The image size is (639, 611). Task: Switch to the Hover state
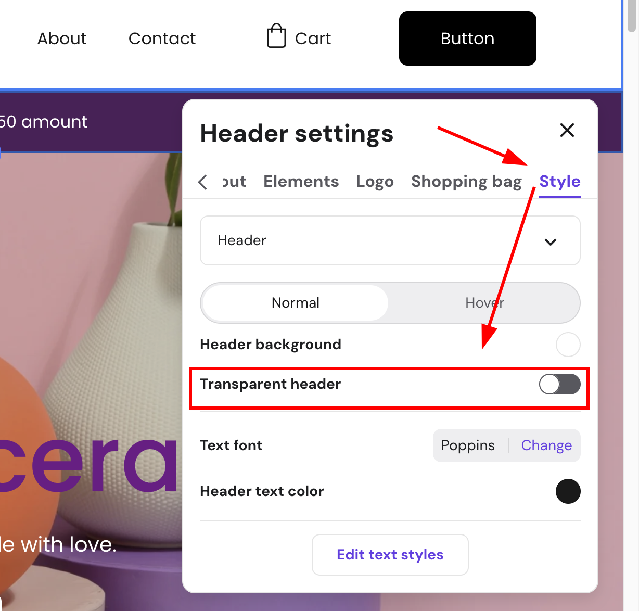point(484,303)
